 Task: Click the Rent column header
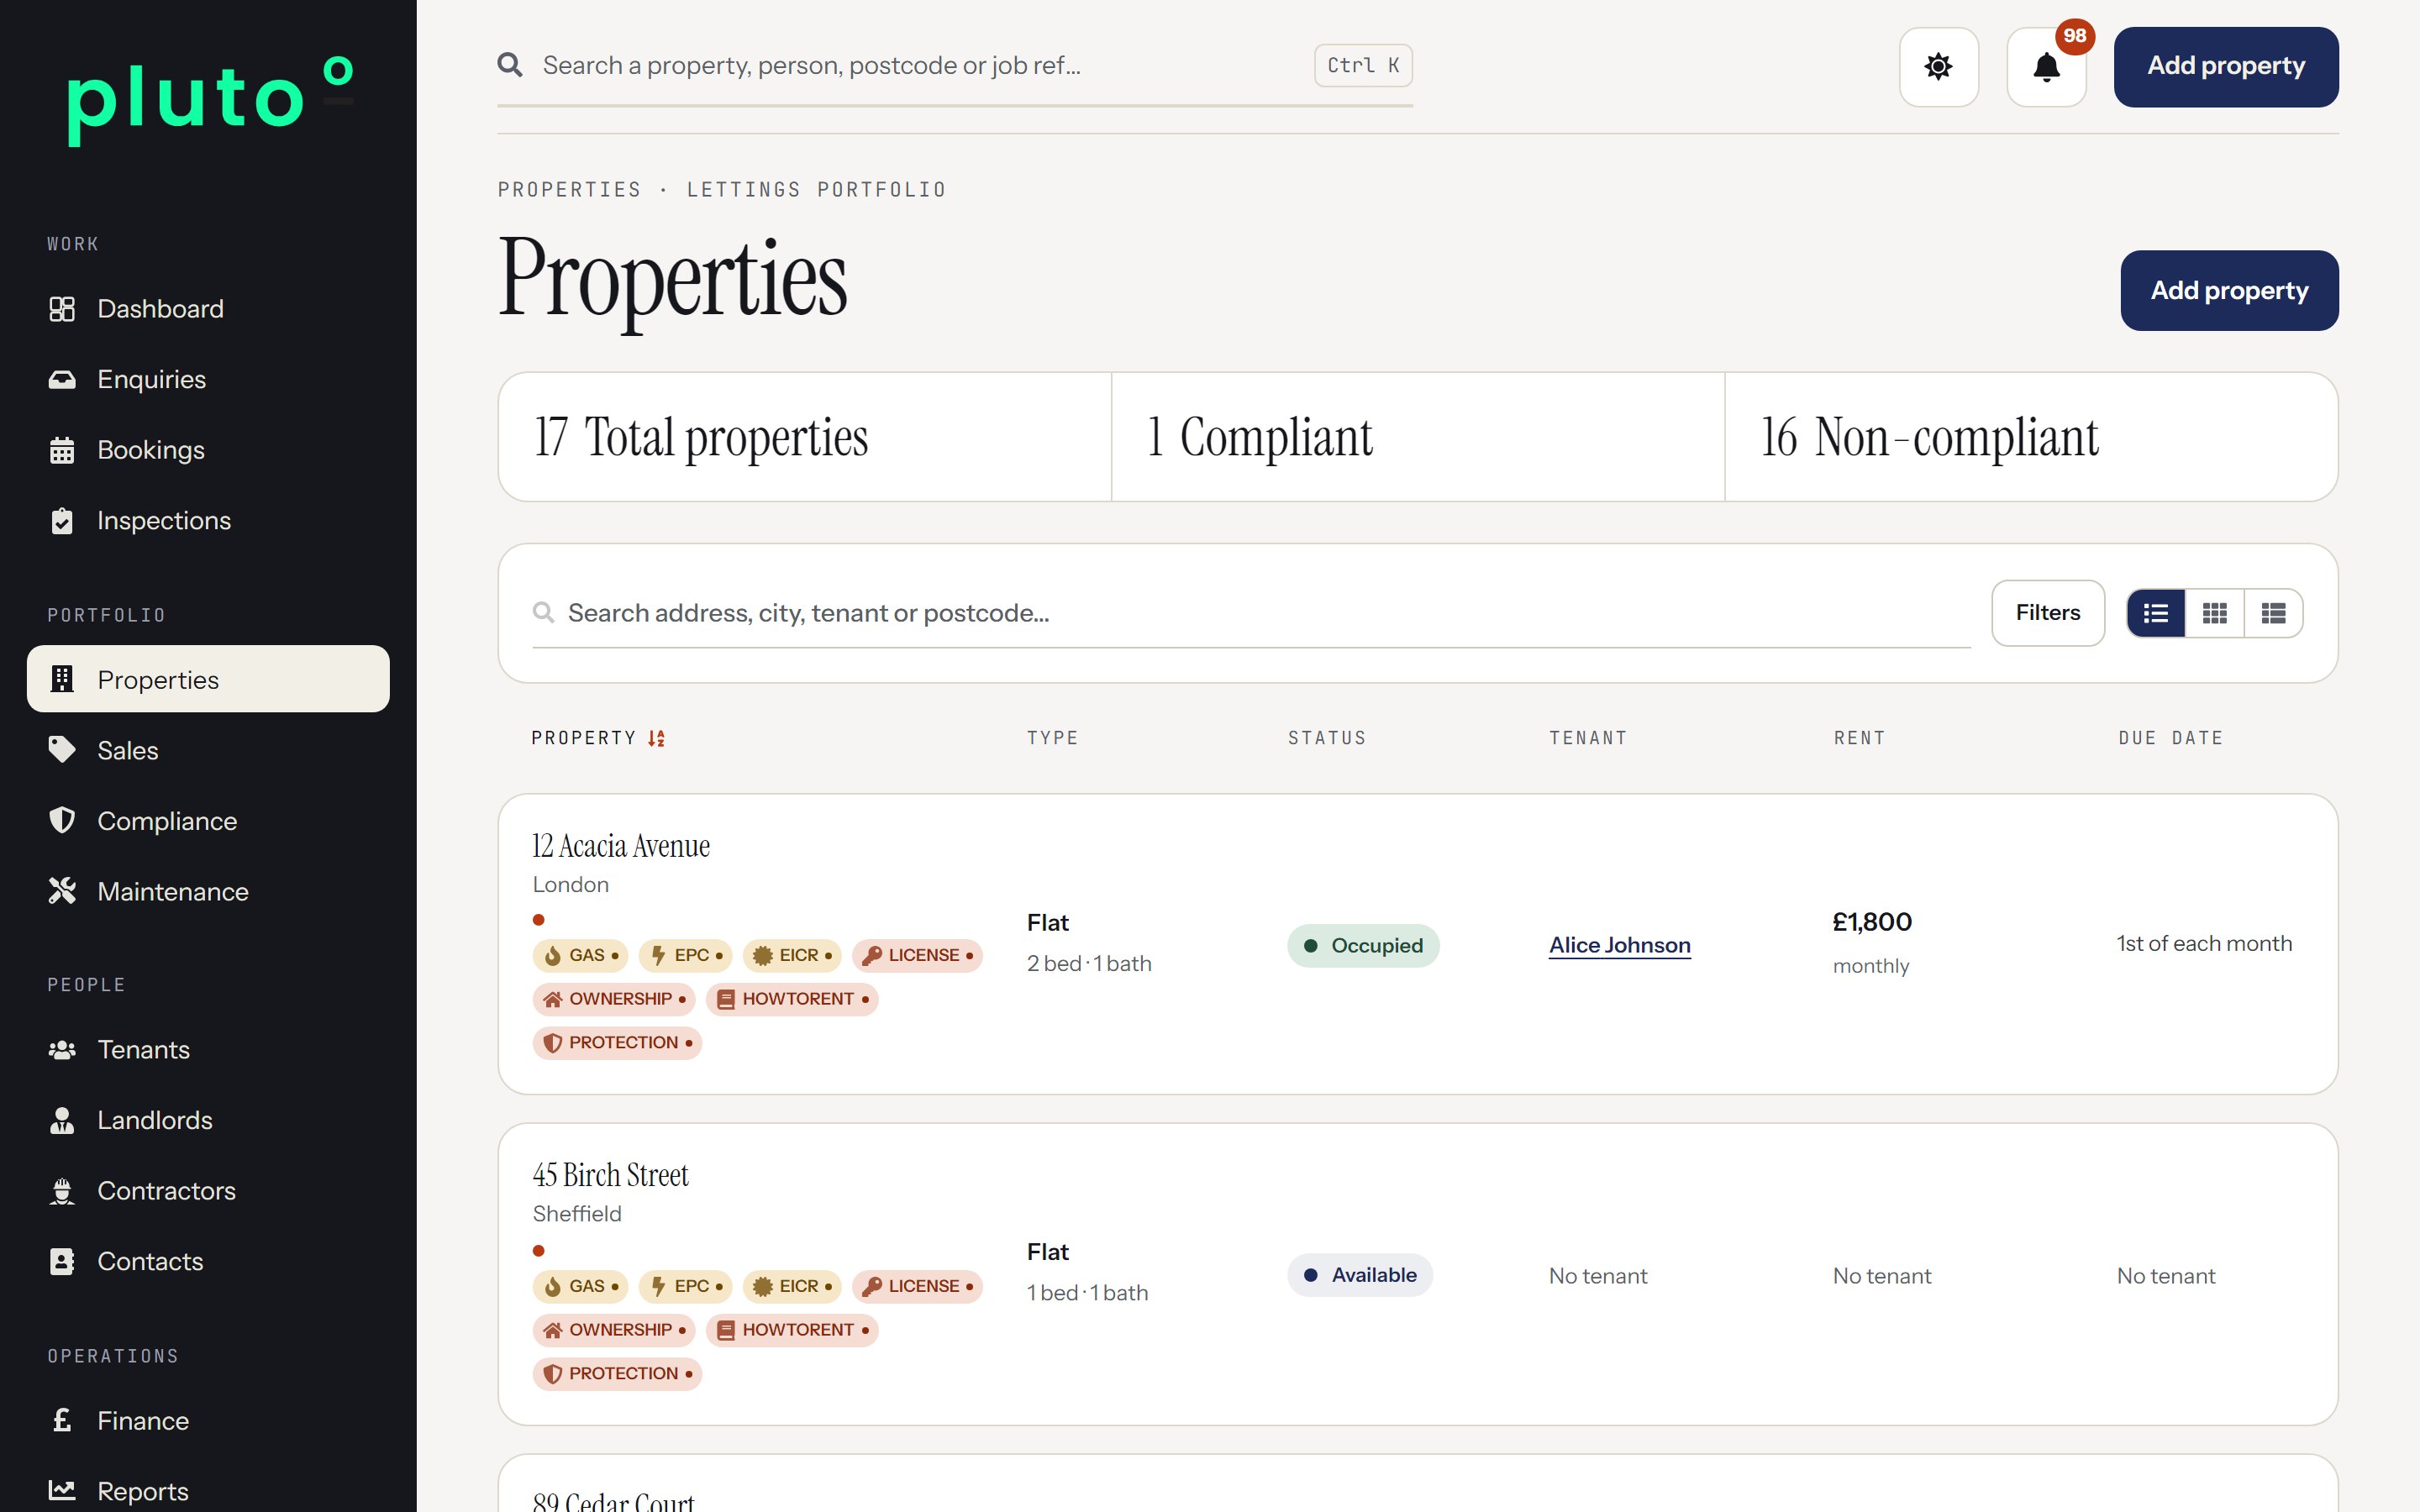[1859, 738]
